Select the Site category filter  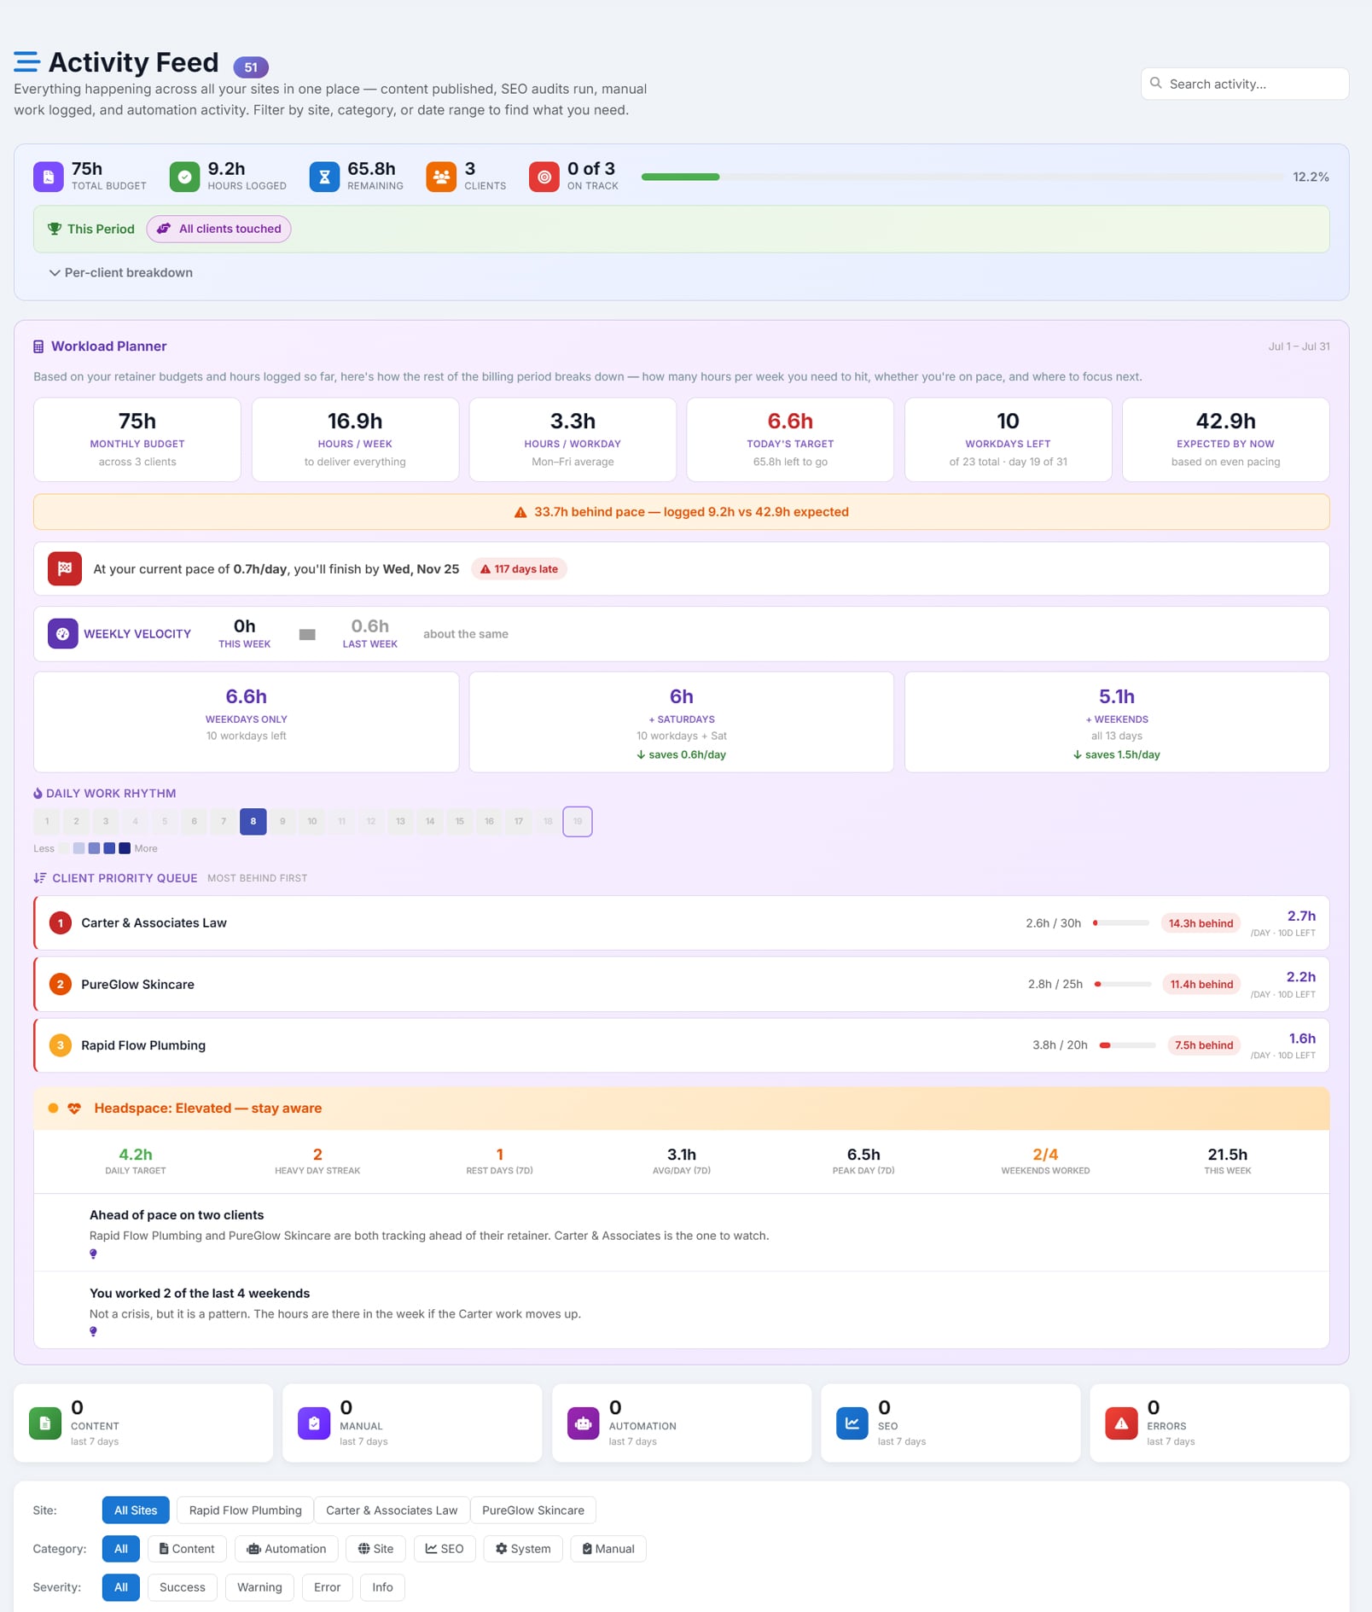point(376,1548)
